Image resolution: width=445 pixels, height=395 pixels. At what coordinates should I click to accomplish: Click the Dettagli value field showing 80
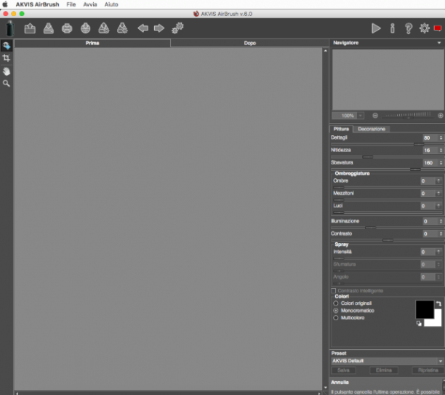click(430, 138)
